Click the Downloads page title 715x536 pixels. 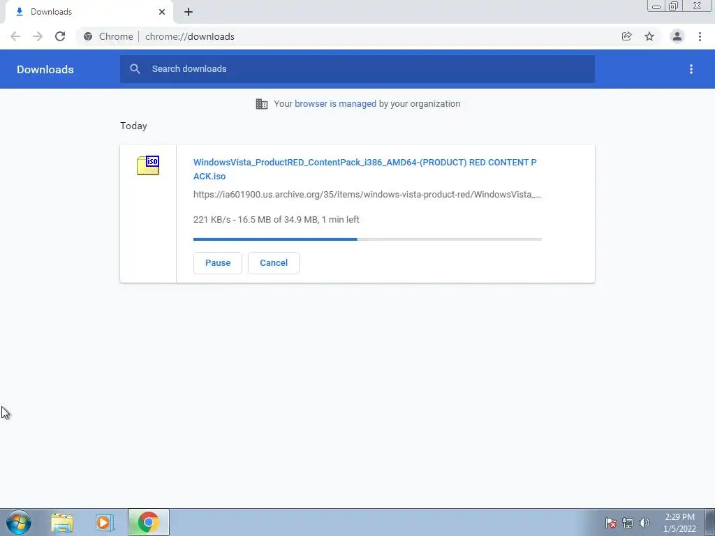pos(45,69)
